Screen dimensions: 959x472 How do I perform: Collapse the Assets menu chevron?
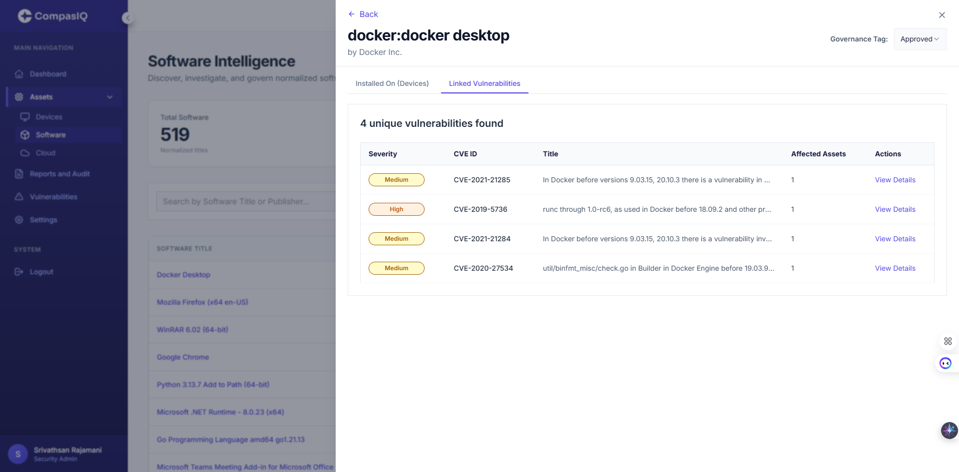[x=110, y=97]
